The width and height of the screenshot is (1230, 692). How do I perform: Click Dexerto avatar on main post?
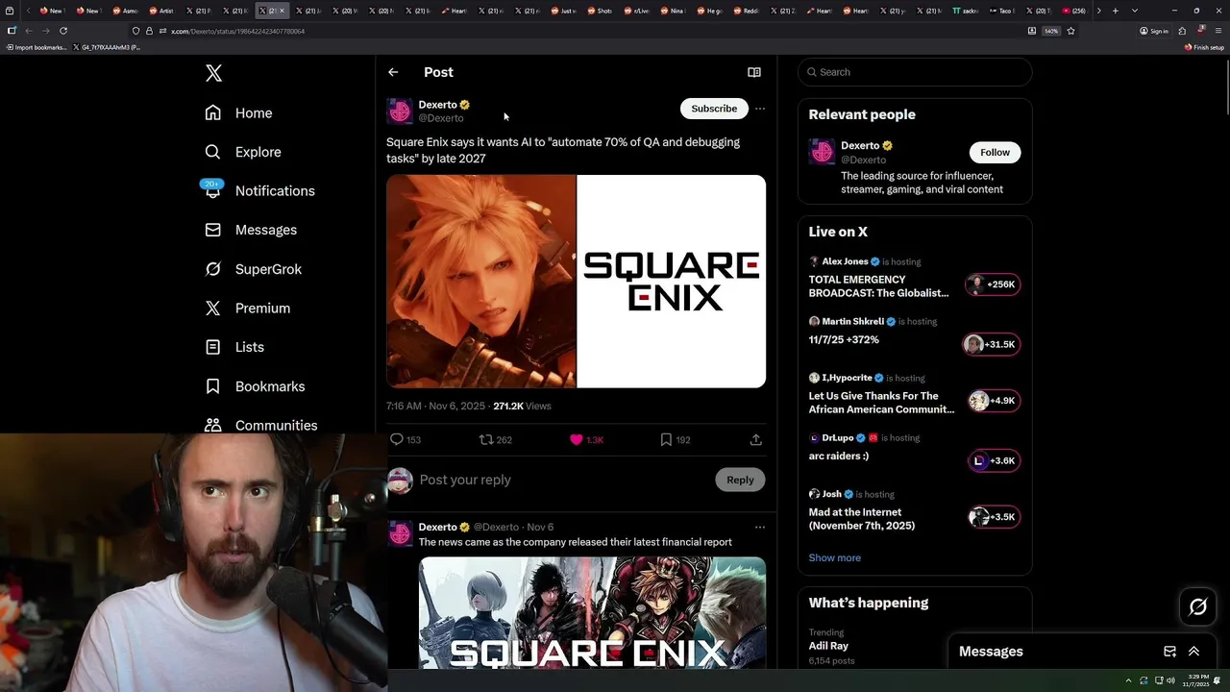coord(400,111)
